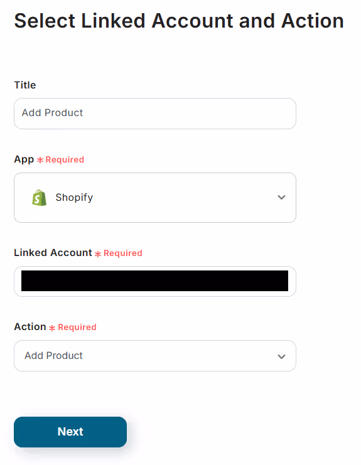Expand the Action dropdown chevron
Screen dimensions: 361x465
[x=281, y=356]
